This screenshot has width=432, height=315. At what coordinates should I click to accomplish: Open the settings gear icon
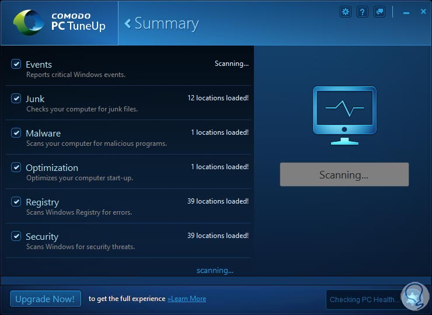(x=345, y=12)
